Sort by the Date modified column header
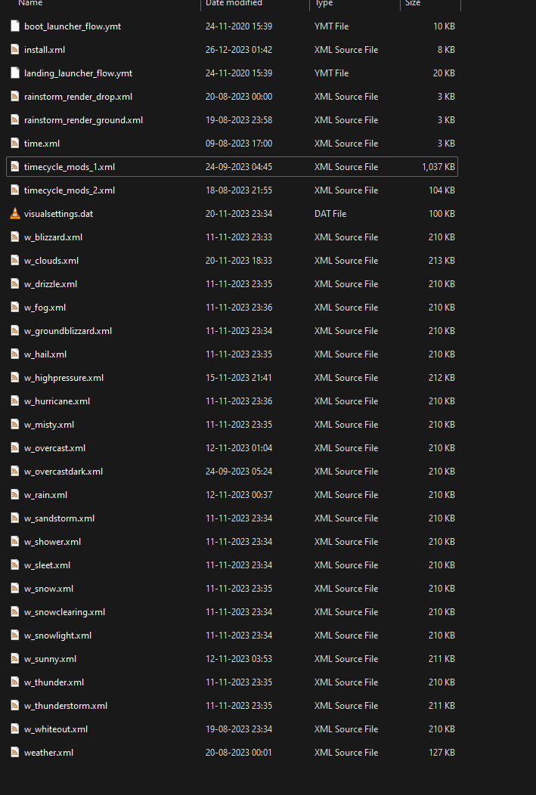536x795 pixels. 232,4
